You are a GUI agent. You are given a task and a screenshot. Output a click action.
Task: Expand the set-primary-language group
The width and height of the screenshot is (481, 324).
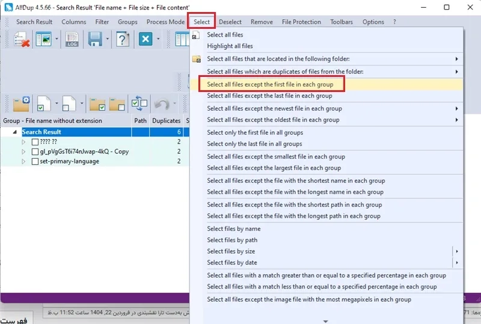23,161
